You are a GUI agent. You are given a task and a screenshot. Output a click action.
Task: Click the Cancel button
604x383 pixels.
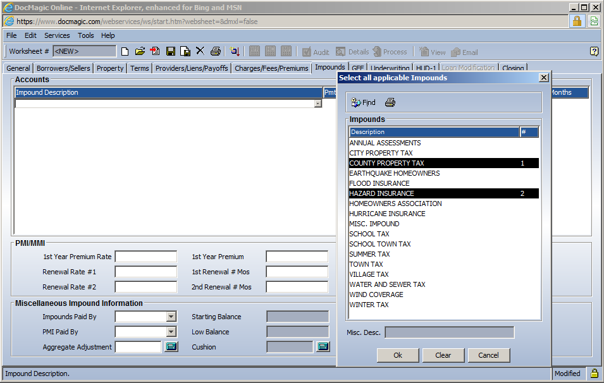pos(488,355)
